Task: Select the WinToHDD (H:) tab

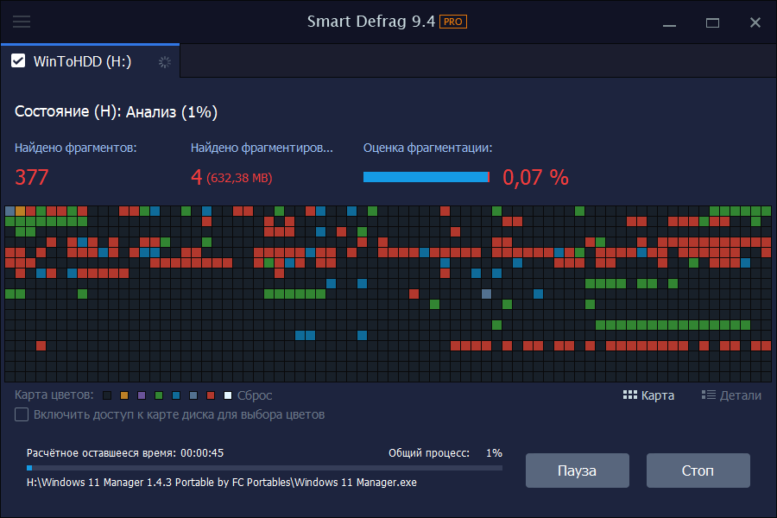Action: click(90, 61)
